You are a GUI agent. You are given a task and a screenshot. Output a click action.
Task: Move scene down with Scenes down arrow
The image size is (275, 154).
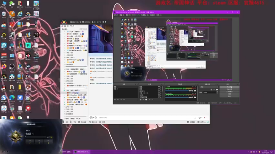pyautogui.click(x=124, y=100)
